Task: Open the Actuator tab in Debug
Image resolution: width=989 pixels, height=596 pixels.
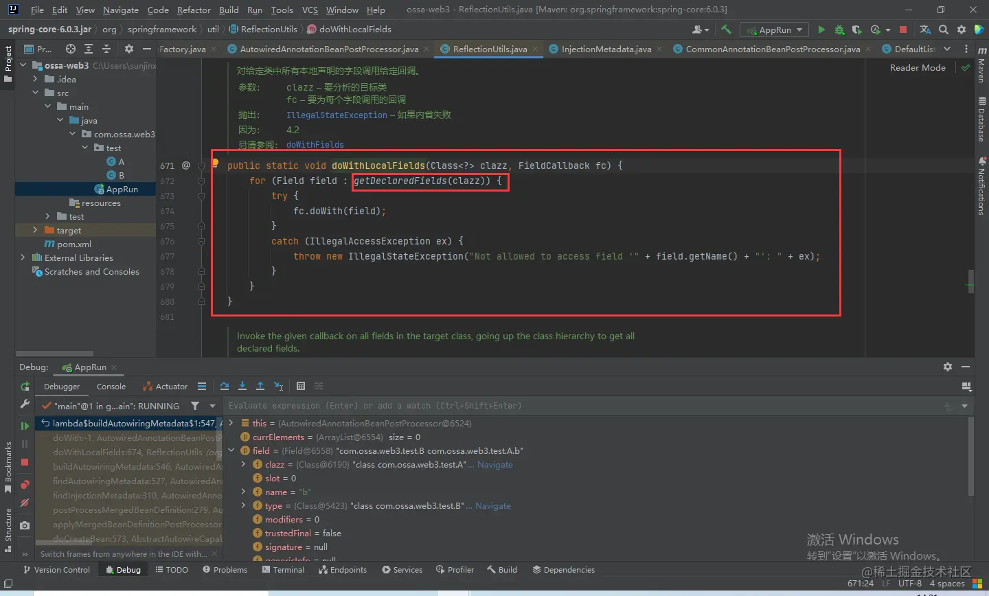Action: pos(165,387)
